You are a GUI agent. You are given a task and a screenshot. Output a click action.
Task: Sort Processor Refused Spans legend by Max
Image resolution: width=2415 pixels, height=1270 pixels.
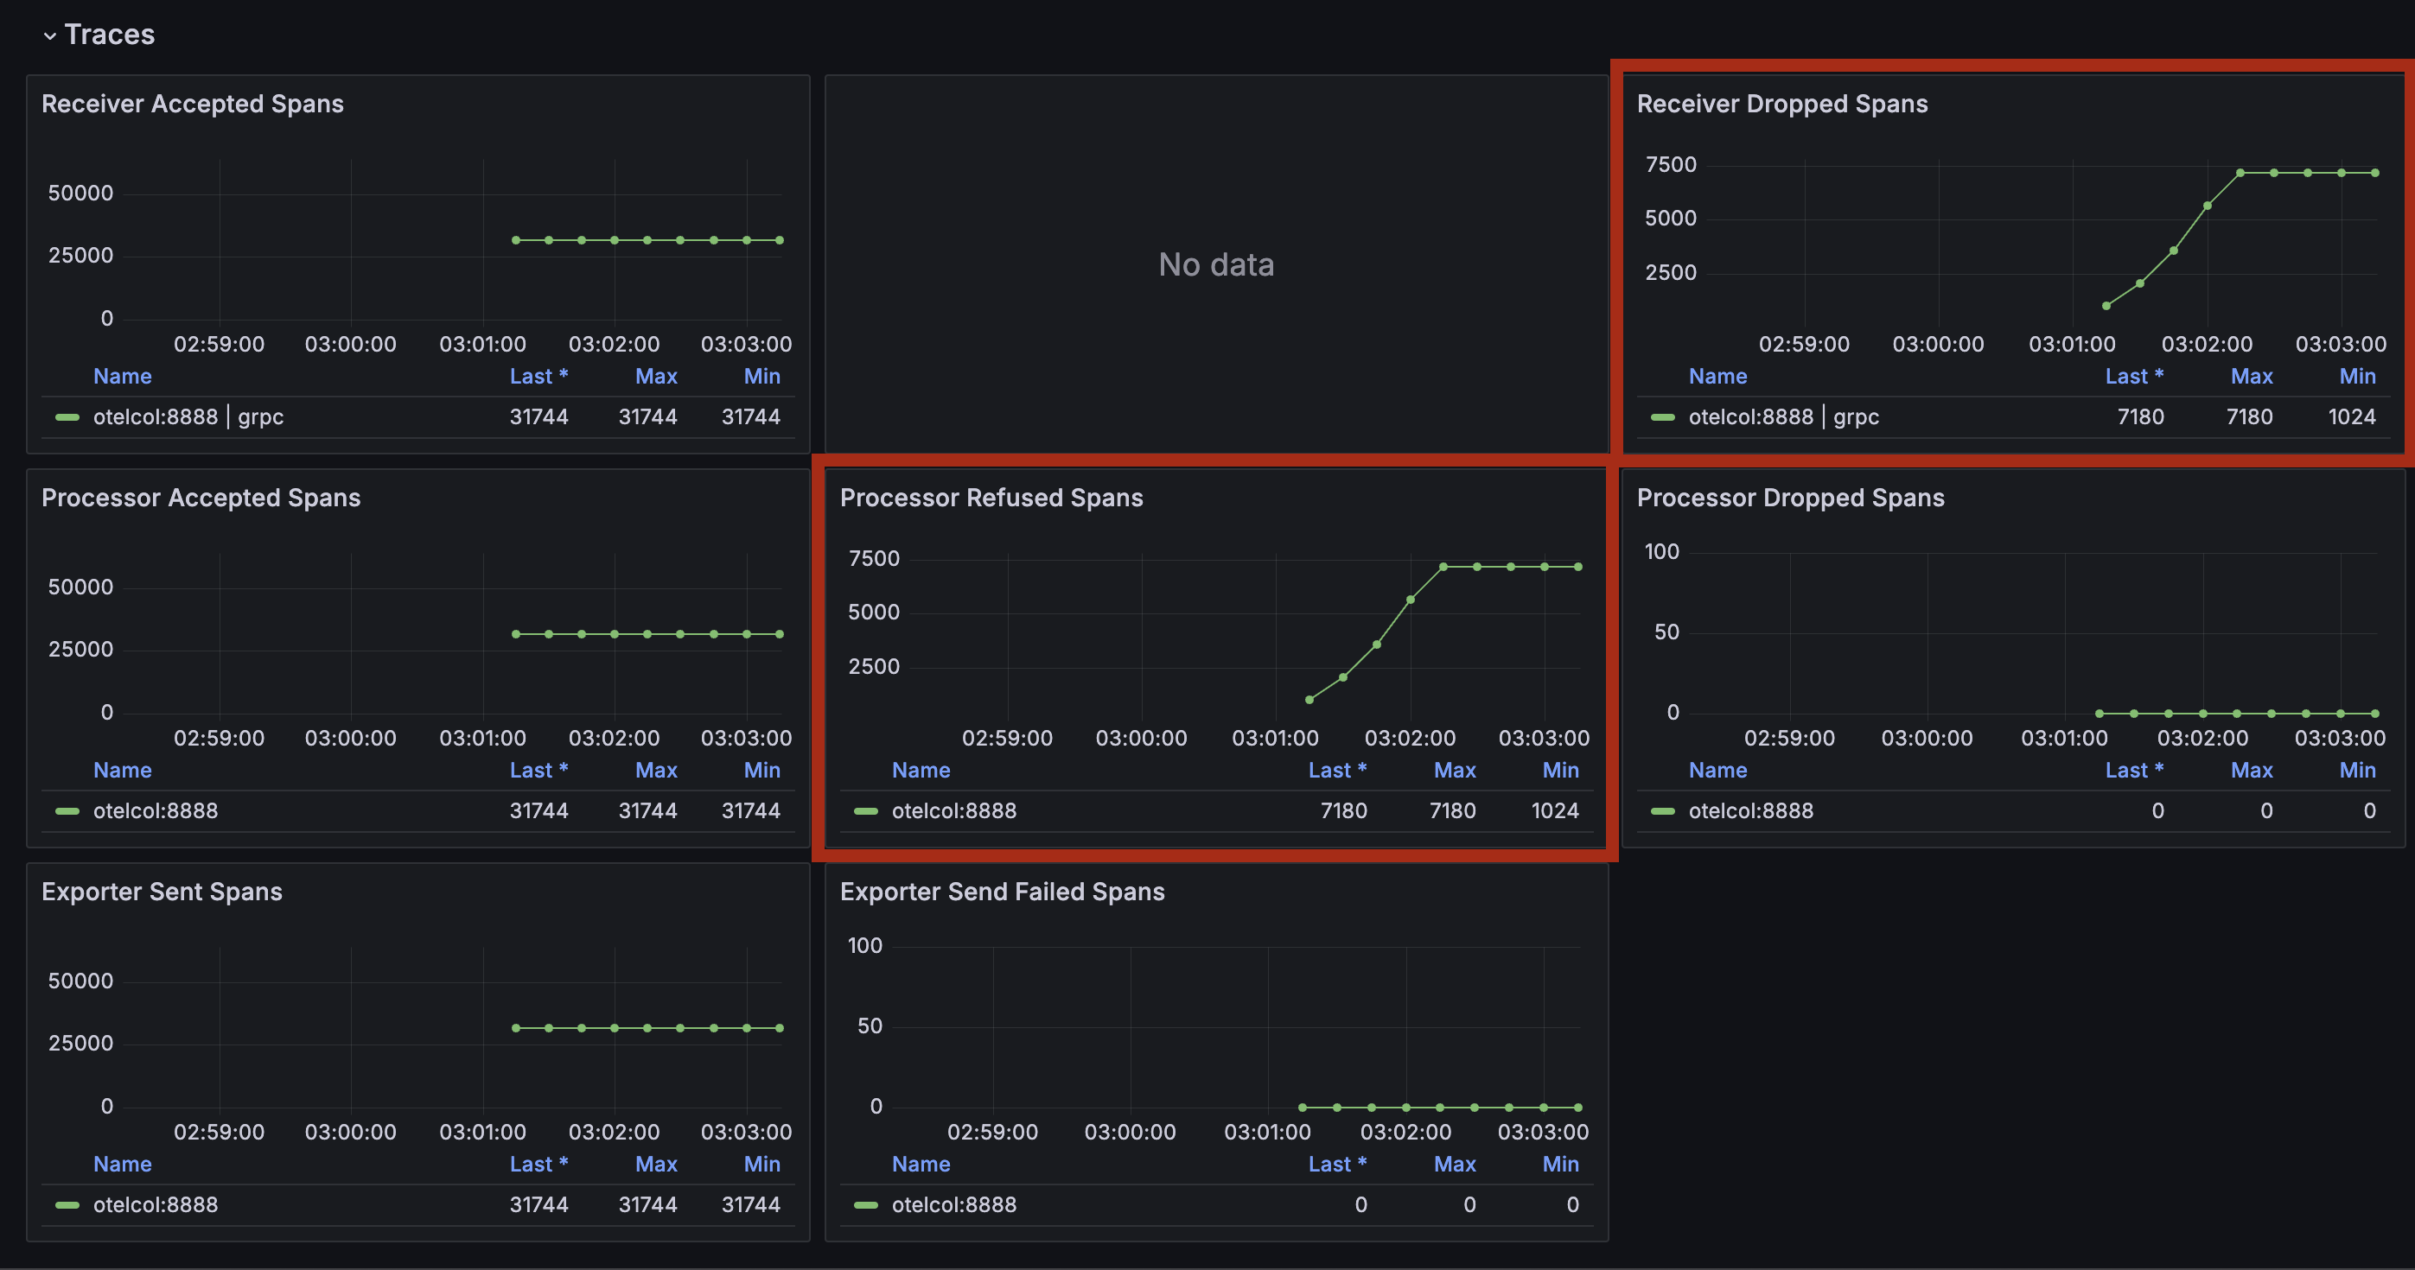(x=1455, y=770)
